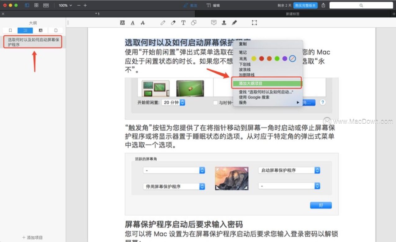Click the Yosemite hot corners thumbnail
This screenshot has width=396, height=242.
click(232, 178)
